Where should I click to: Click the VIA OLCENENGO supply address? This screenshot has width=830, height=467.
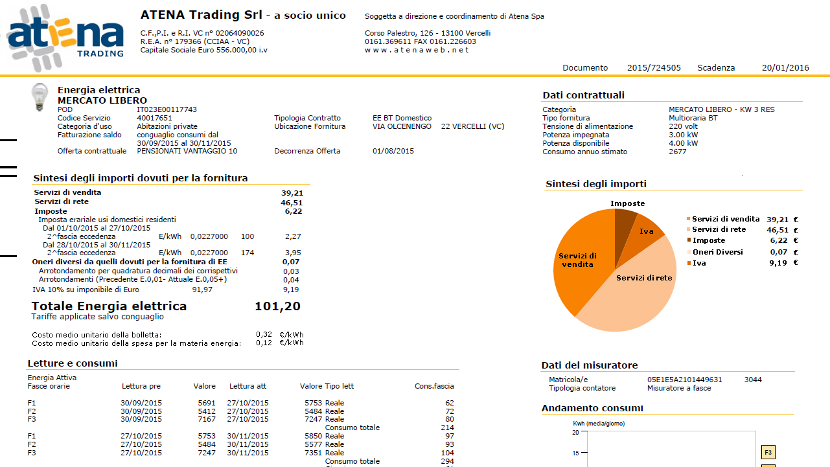(x=401, y=126)
